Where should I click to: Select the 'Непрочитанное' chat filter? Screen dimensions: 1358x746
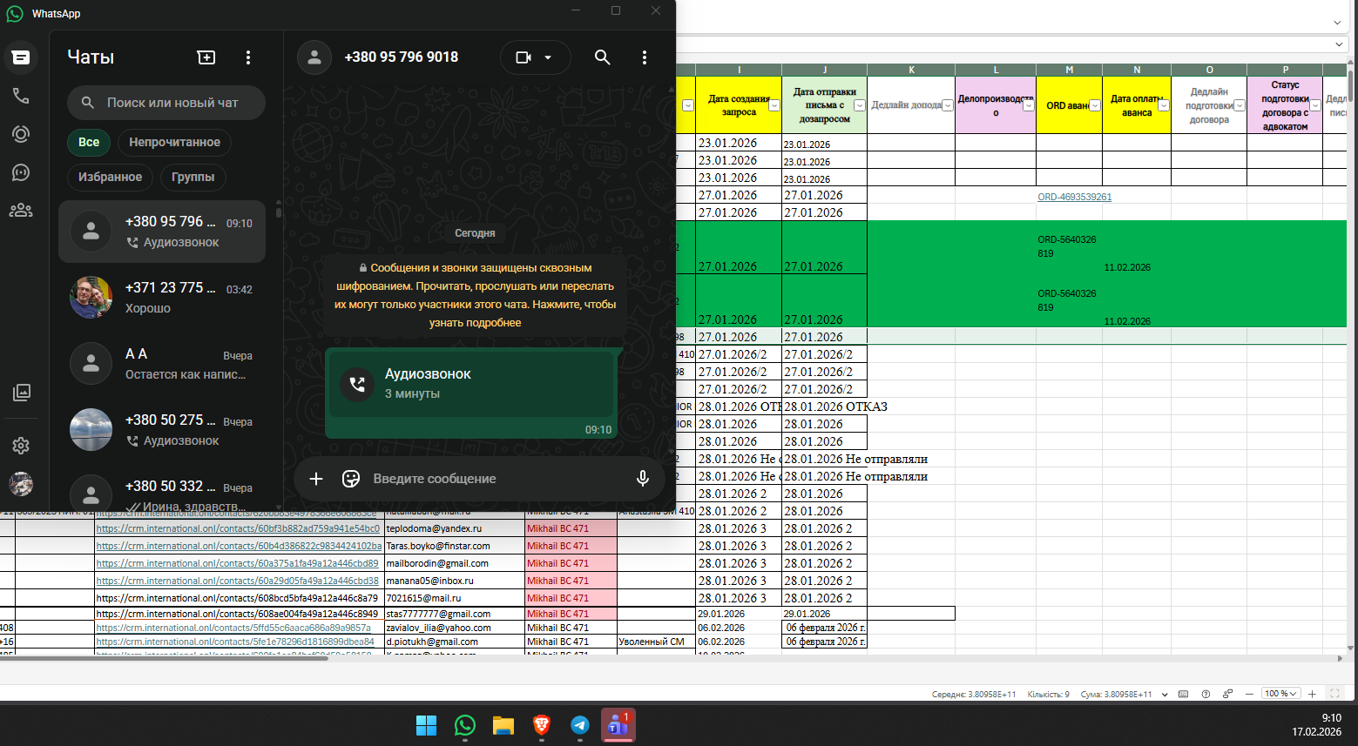[x=174, y=142]
